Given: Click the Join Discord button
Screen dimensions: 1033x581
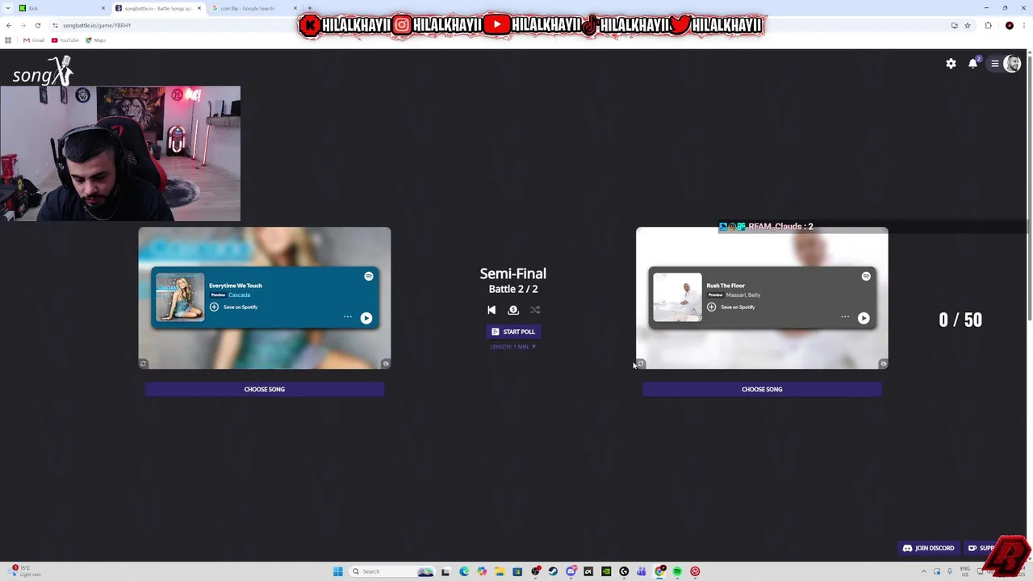Looking at the screenshot, I should click(x=928, y=548).
